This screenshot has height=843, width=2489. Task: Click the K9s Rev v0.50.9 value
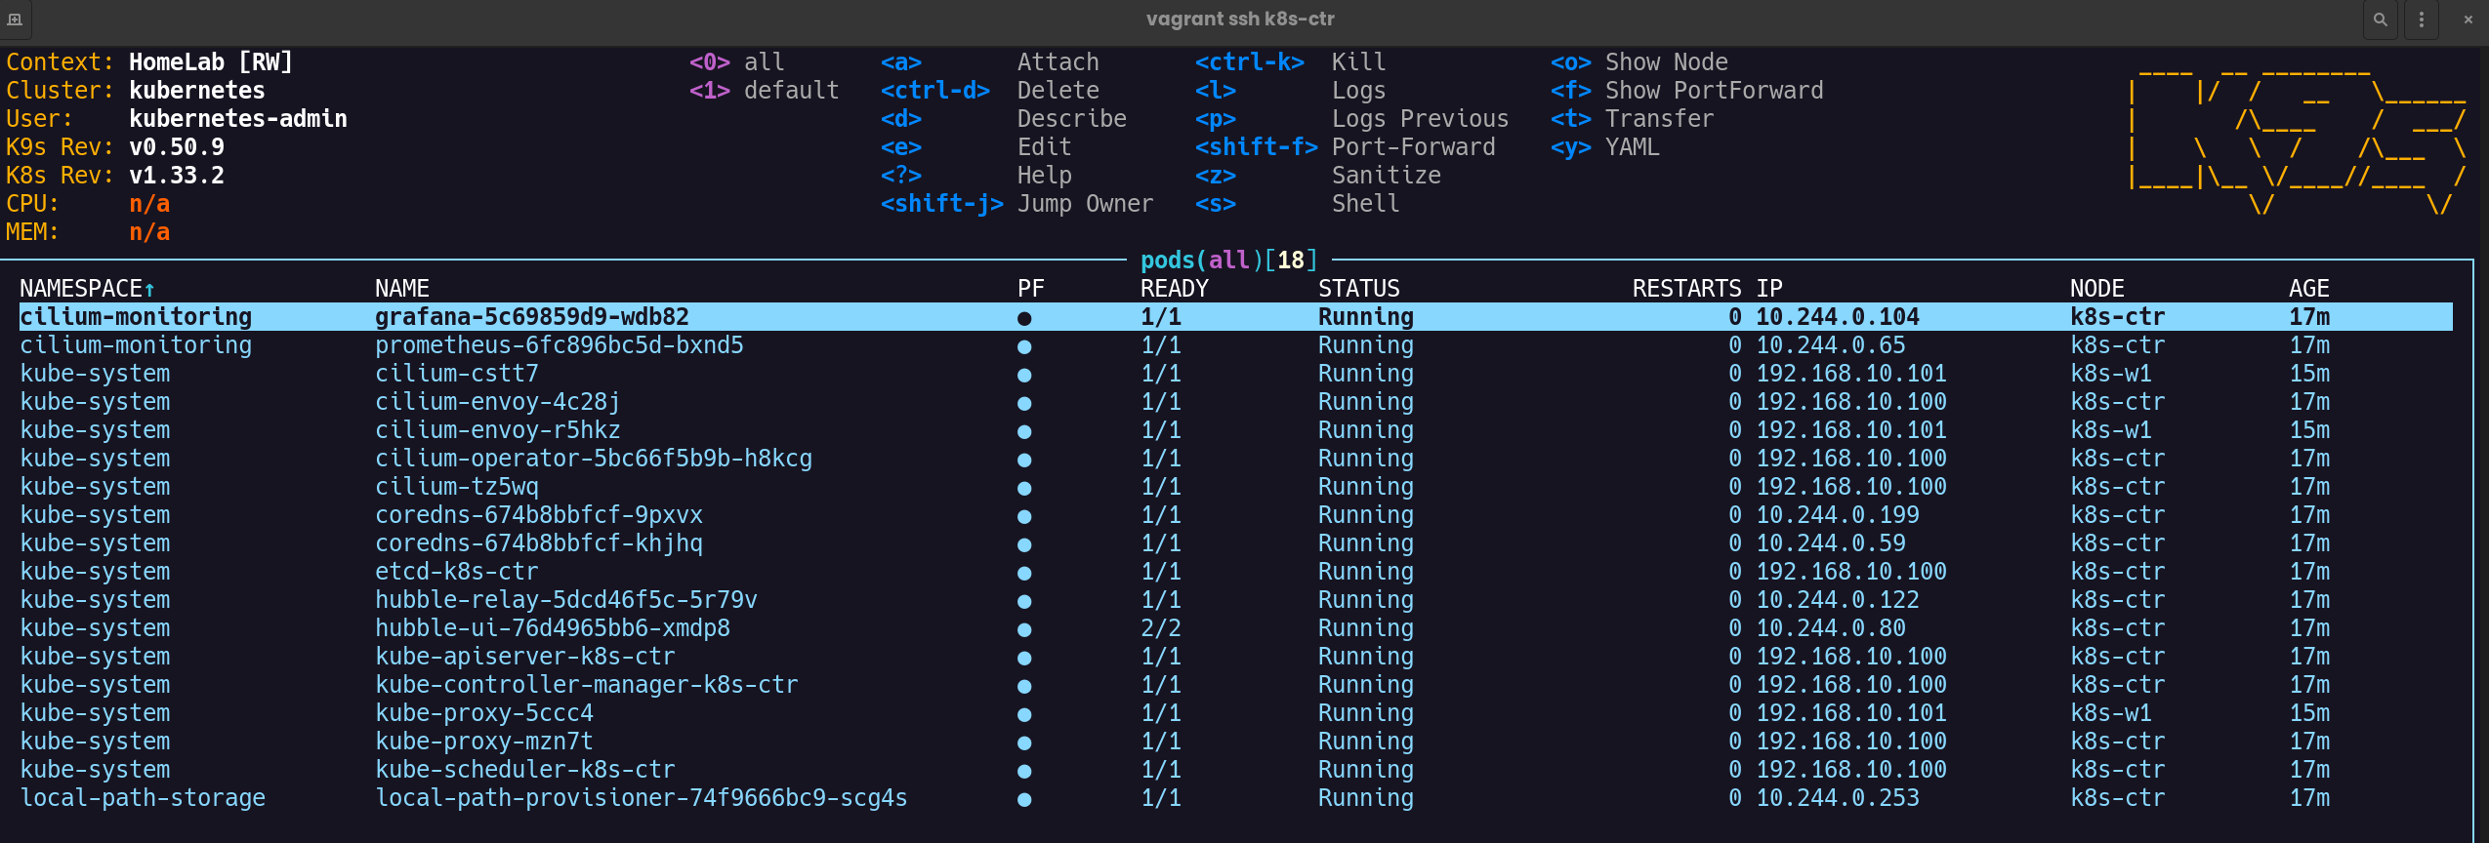coord(177,147)
